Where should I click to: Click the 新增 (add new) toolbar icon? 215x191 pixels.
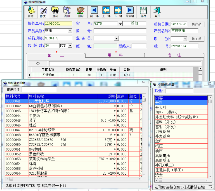[x=31, y=12]
